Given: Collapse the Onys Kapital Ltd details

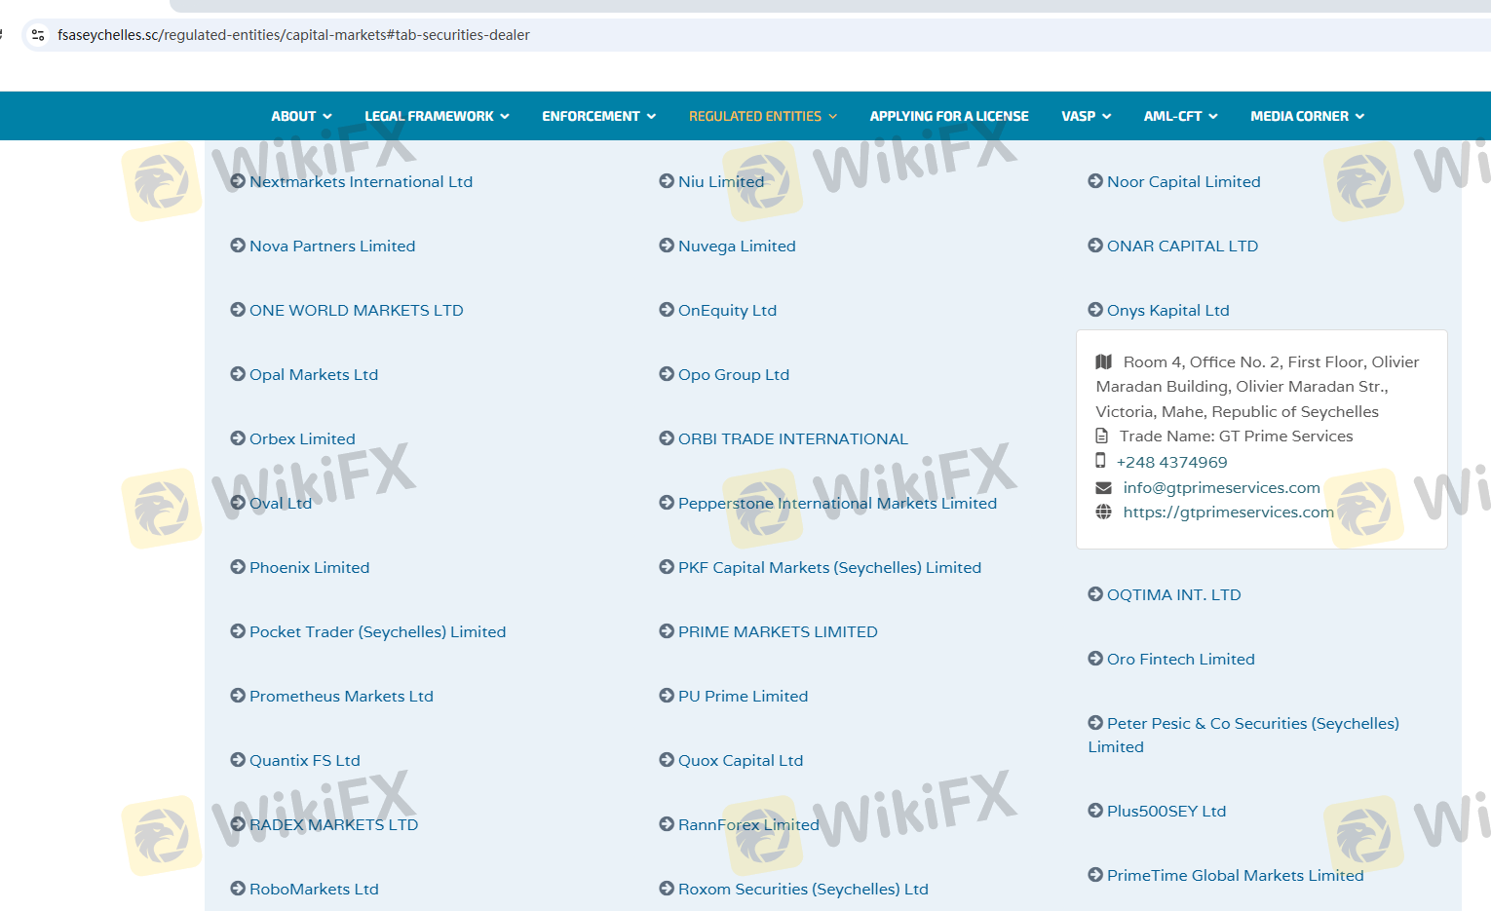Looking at the screenshot, I should pyautogui.click(x=1159, y=310).
